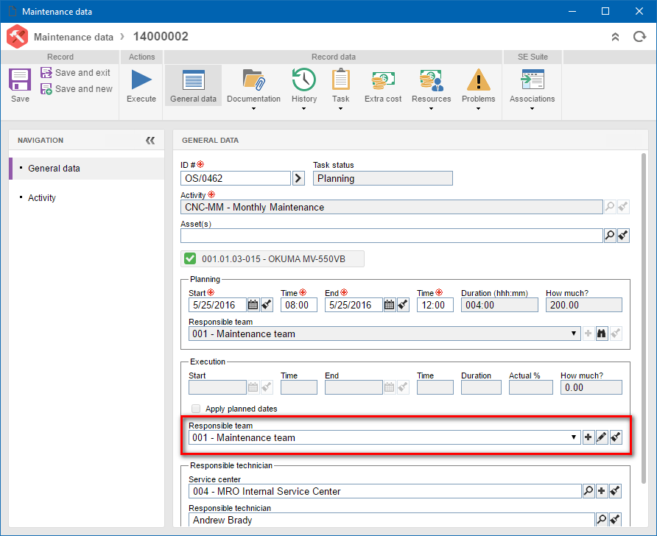The image size is (657, 536).
Task: Click the Planning How much? field 200.00
Action: point(583,305)
